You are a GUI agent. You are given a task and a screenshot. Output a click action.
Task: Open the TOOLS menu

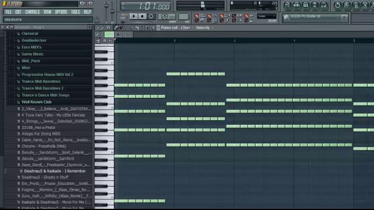click(75, 12)
